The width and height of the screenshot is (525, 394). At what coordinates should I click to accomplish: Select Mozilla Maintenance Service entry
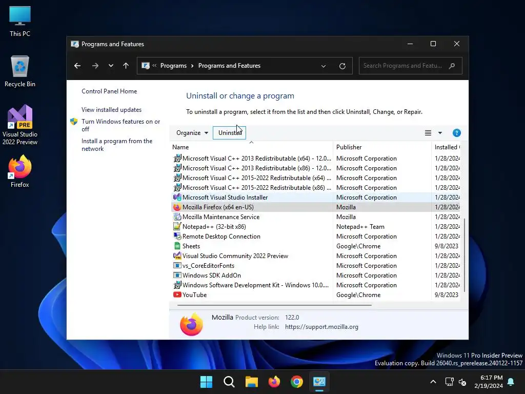[x=316, y=217]
